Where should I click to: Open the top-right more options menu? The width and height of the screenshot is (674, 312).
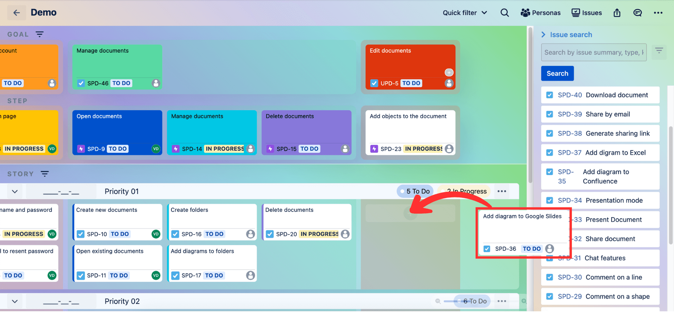click(x=658, y=13)
